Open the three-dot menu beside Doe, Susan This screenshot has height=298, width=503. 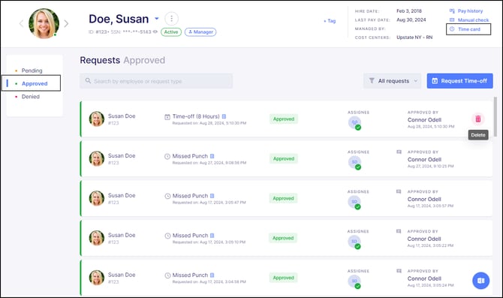point(172,19)
